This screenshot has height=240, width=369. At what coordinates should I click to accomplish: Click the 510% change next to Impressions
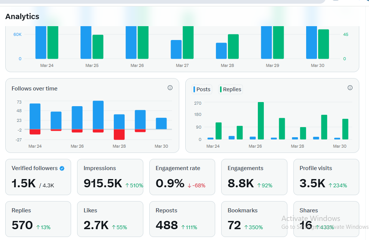pos(134,185)
